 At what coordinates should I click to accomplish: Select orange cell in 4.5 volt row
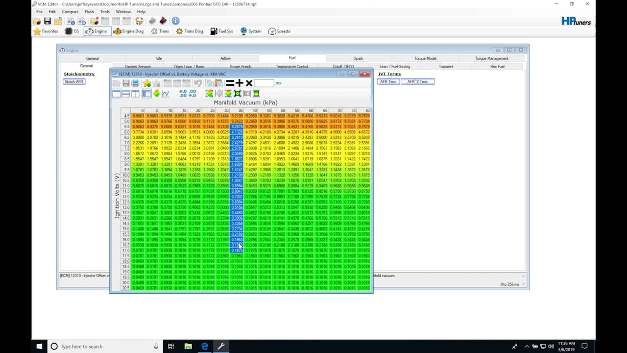[138, 116]
